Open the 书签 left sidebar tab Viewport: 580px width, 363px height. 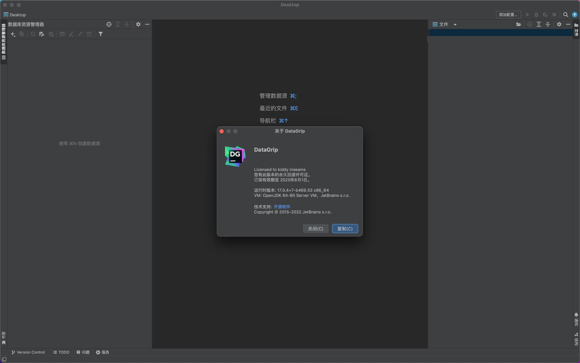tap(3, 338)
